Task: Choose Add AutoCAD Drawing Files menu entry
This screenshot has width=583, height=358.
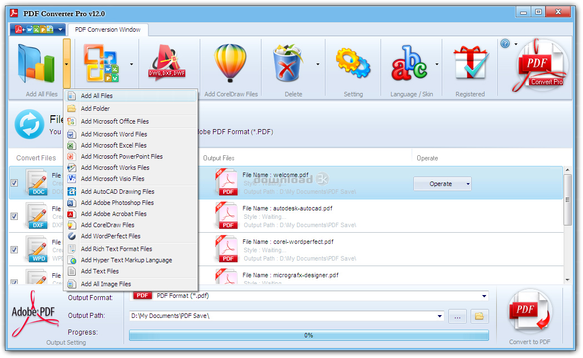Action: pos(131,192)
